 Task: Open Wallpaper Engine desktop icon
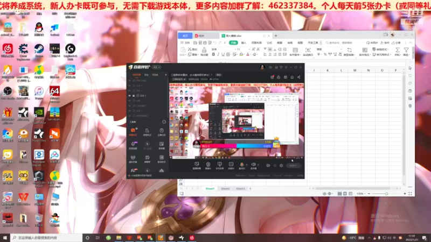[39, 157]
